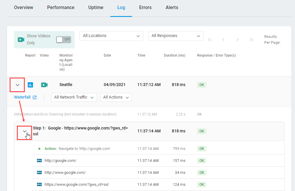Click the HTML icon for http://google.com/
Screen dimensions: 295x191
click(39, 161)
